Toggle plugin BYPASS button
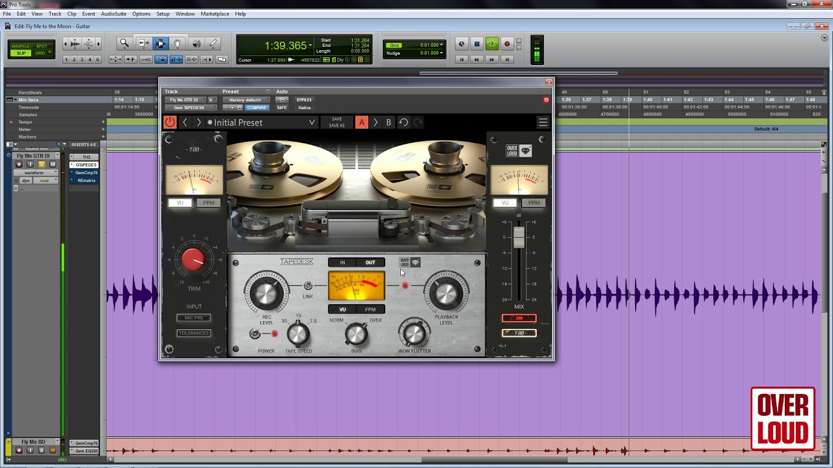 point(304,100)
